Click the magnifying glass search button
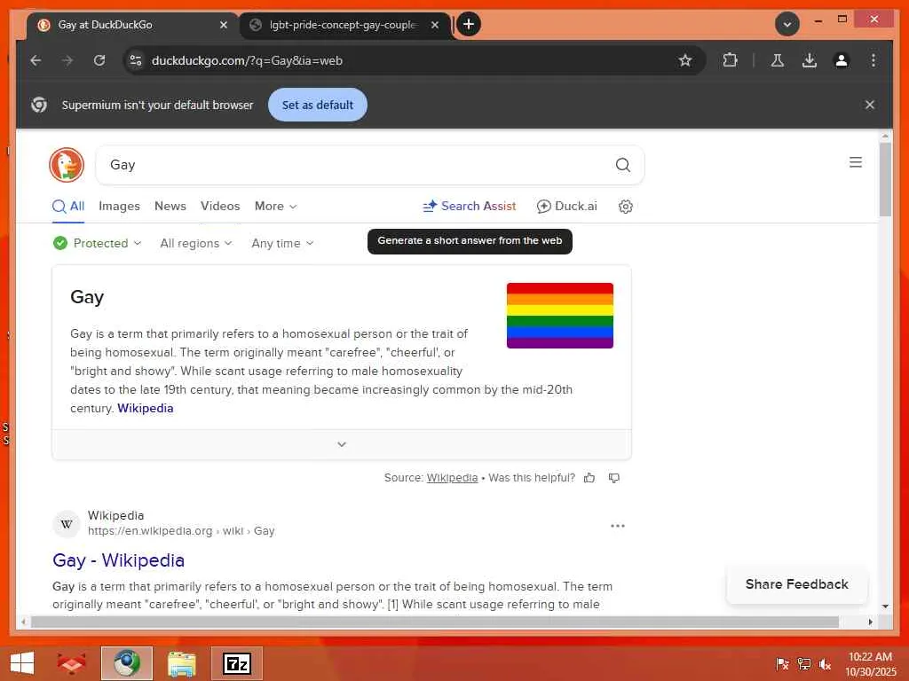Image resolution: width=909 pixels, height=681 pixels. click(622, 165)
